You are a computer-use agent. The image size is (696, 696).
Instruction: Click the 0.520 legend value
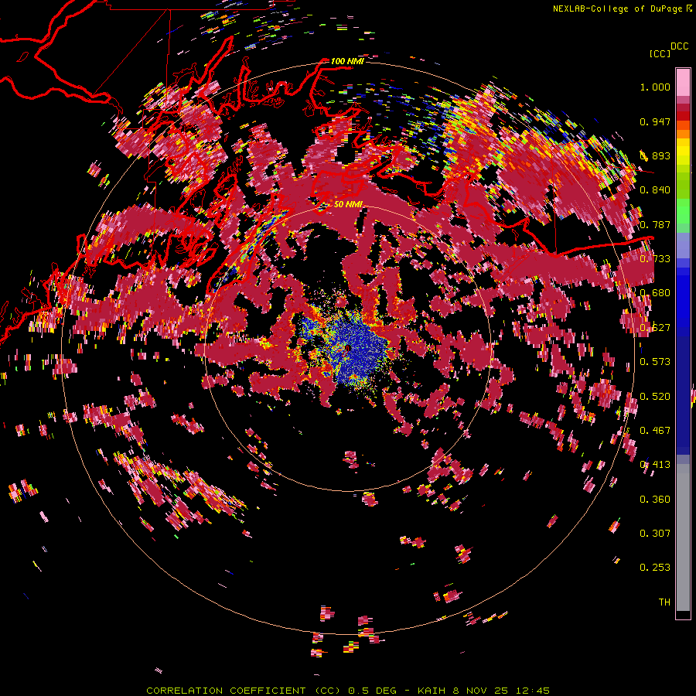point(655,397)
